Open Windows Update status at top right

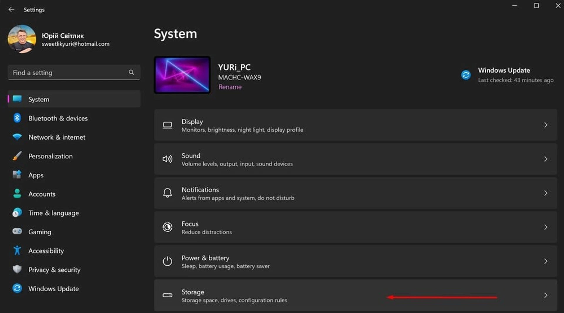[x=507, y=75]
